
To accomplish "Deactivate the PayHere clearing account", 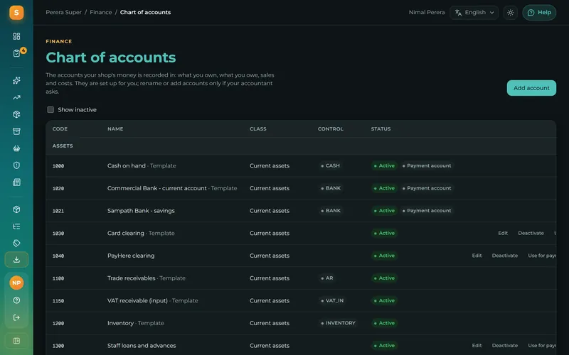I will point(504,256).
